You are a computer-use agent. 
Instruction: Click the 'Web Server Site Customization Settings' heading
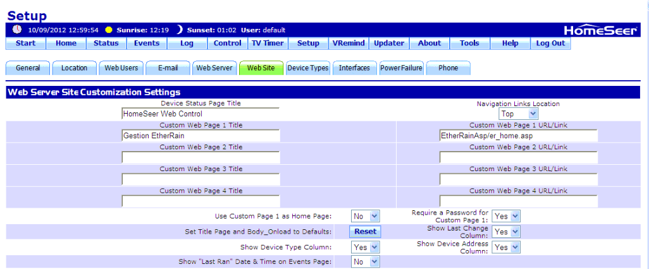(x=94, y=92)
